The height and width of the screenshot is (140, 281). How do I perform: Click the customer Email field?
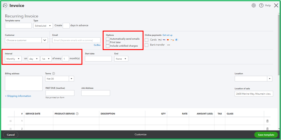(x=77, y=40)
